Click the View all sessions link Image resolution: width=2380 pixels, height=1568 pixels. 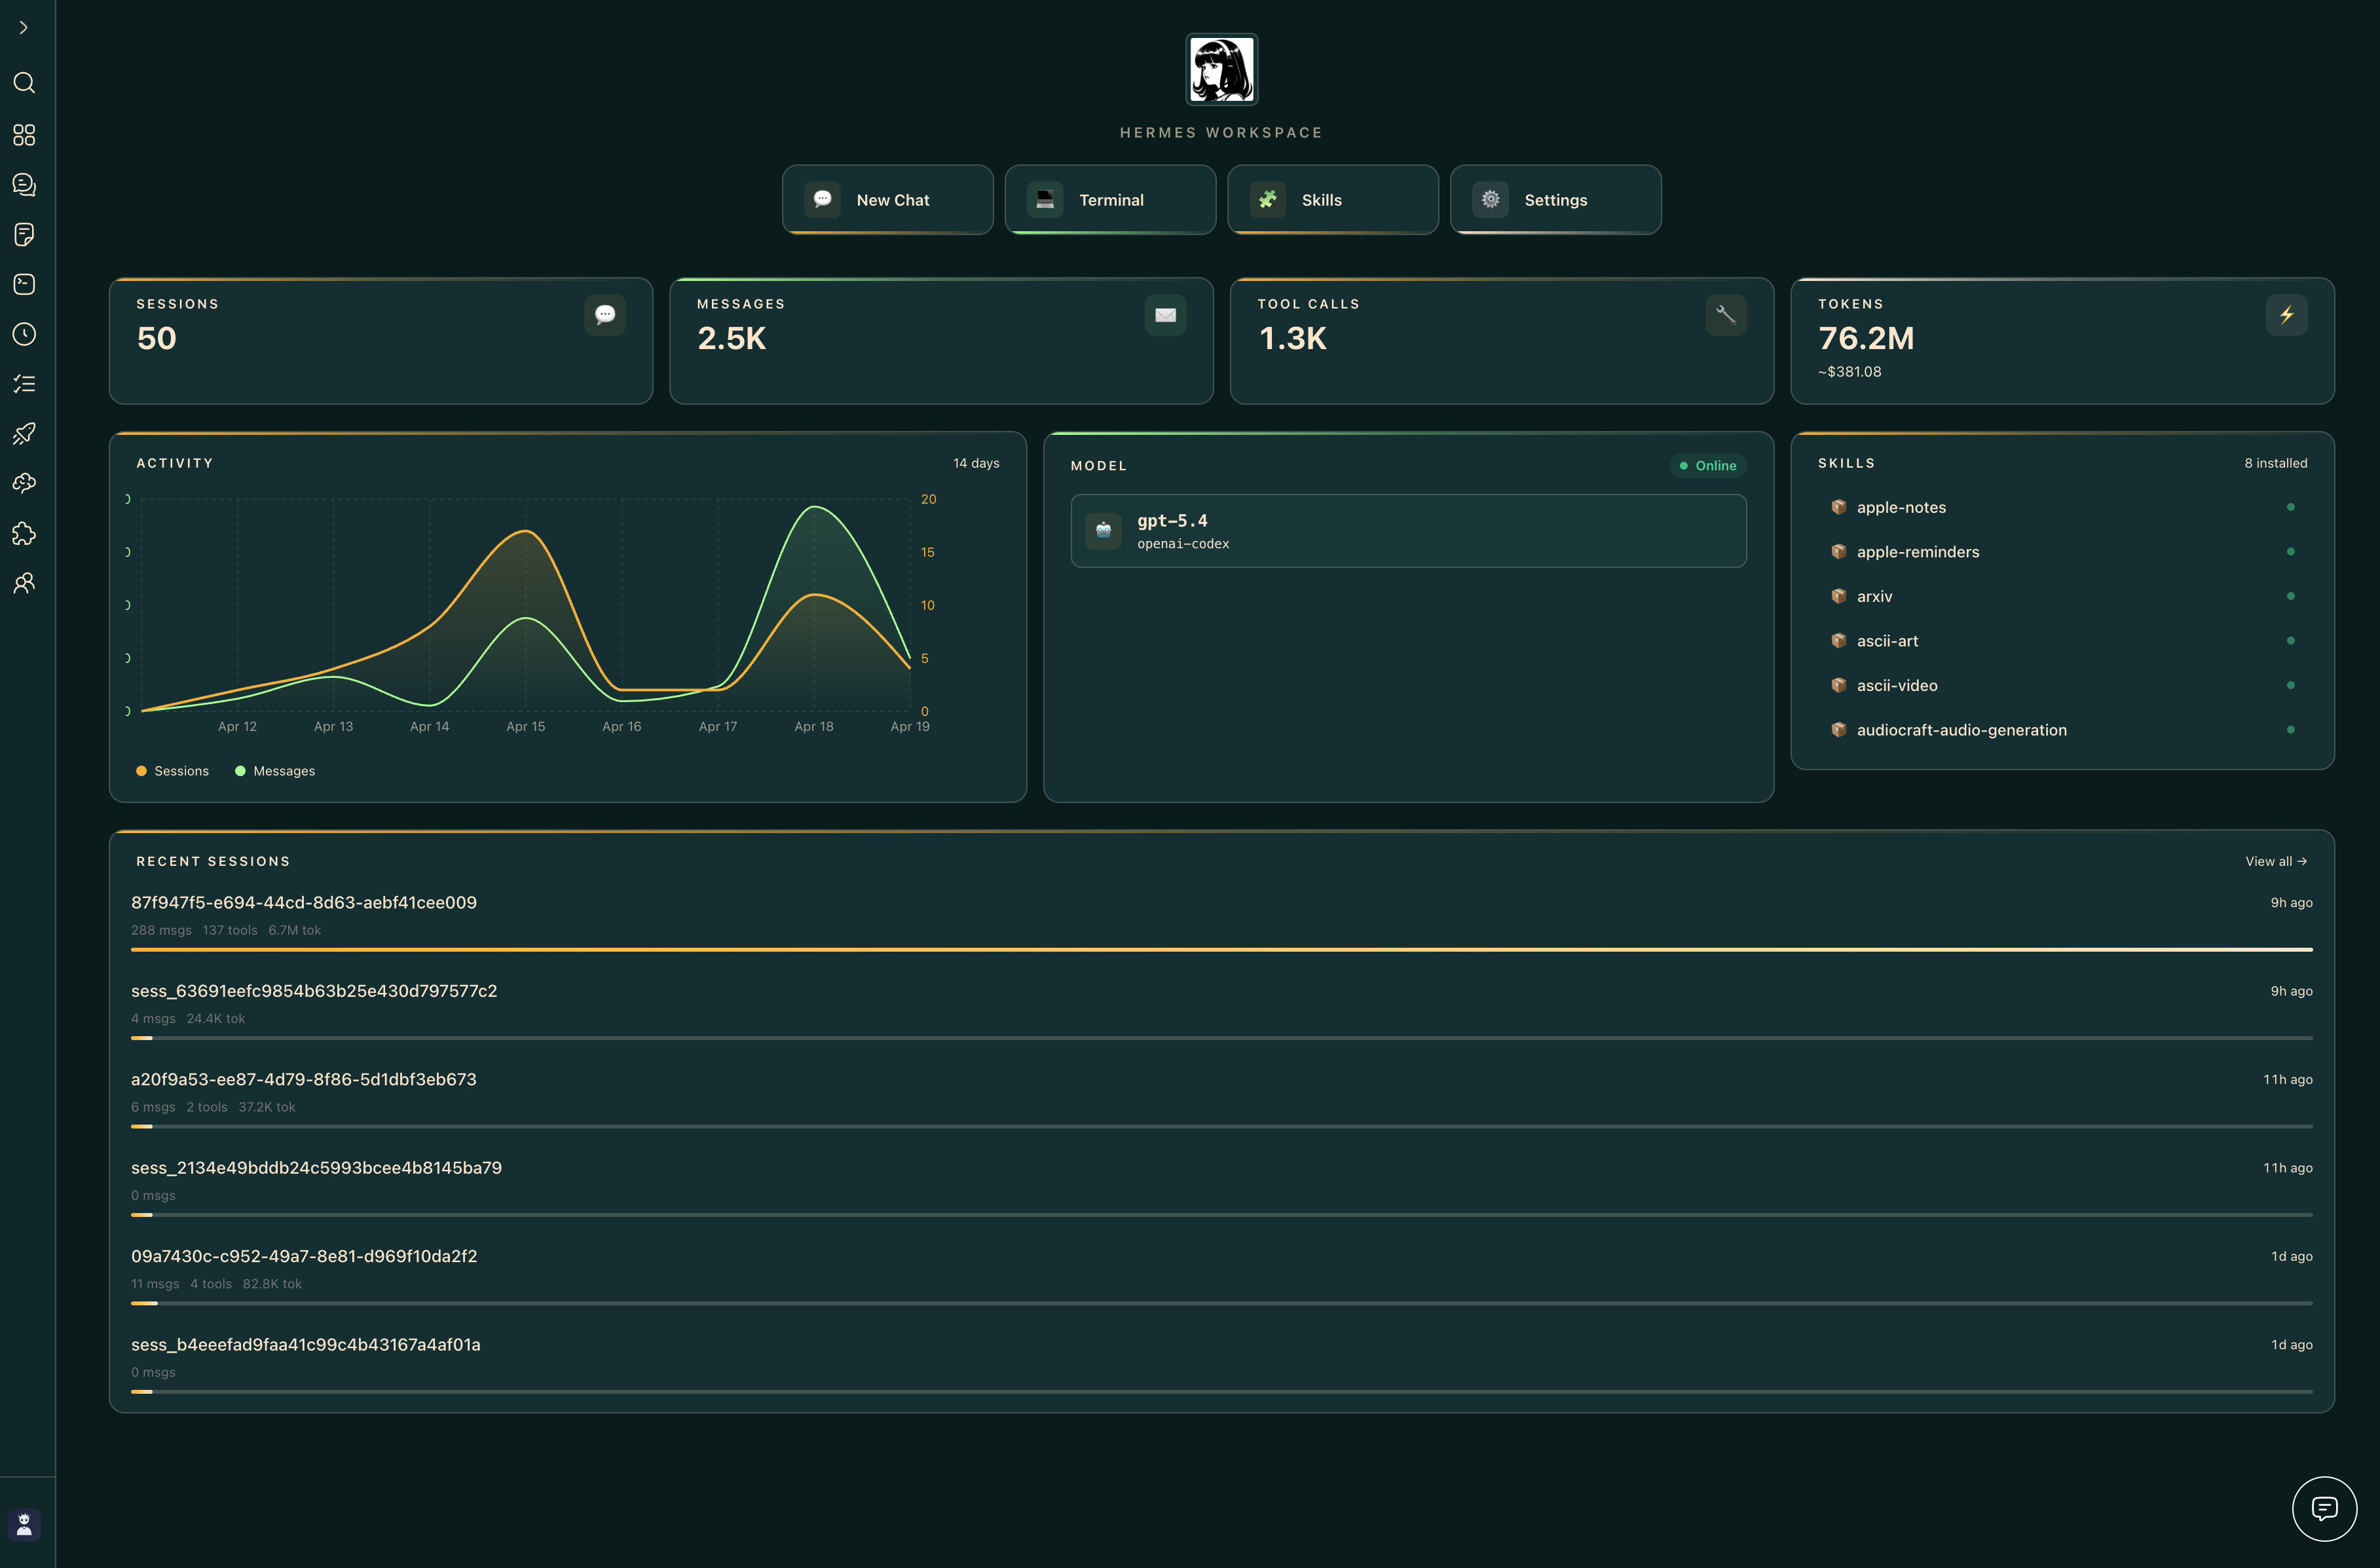pos(2277,861)
